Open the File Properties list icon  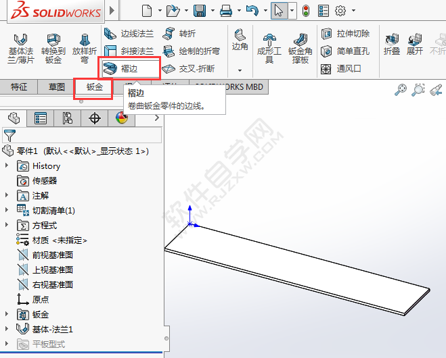click(x=324, y=11)
